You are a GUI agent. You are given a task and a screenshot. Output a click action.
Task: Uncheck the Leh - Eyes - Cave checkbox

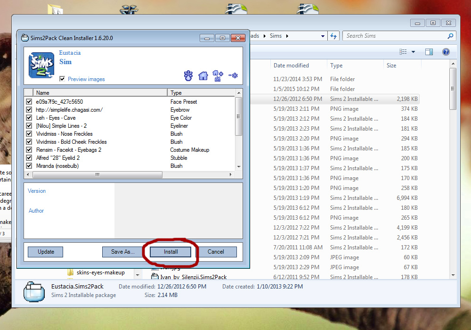click(x=29, y=117)
